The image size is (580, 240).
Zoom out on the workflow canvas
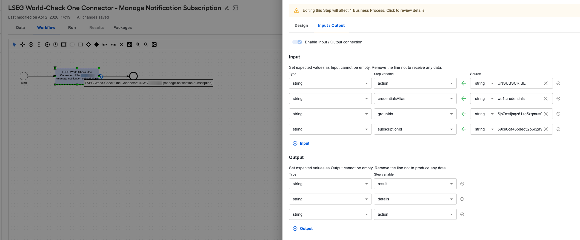(146, 45)
